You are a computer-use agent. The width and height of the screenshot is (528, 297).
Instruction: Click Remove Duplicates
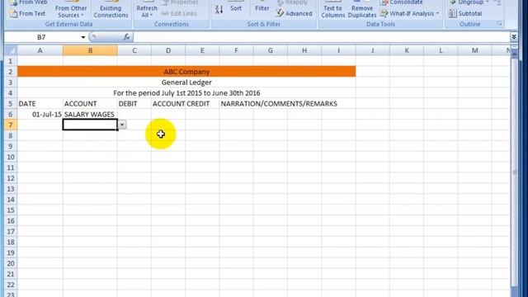(362, 10)
